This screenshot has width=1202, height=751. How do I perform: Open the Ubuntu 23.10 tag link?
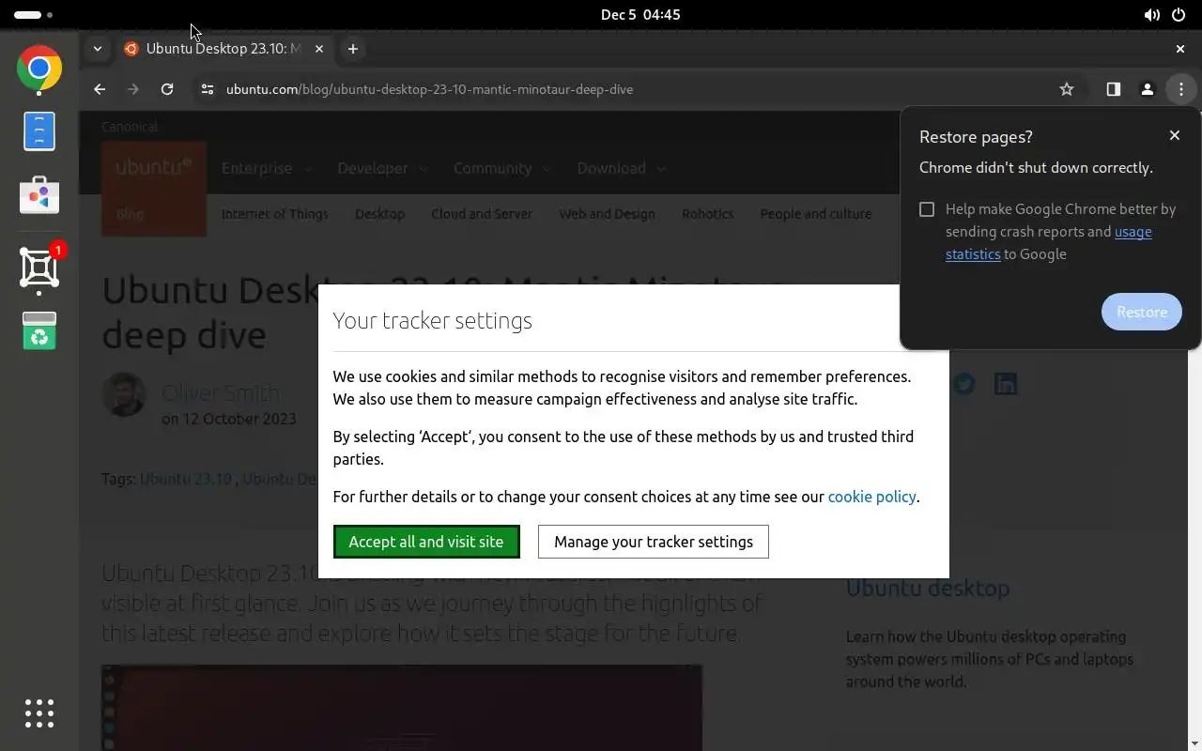[186, 479]
